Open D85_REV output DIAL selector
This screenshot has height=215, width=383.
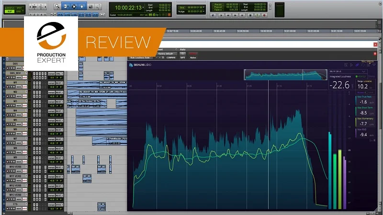(x=59, y=74)
